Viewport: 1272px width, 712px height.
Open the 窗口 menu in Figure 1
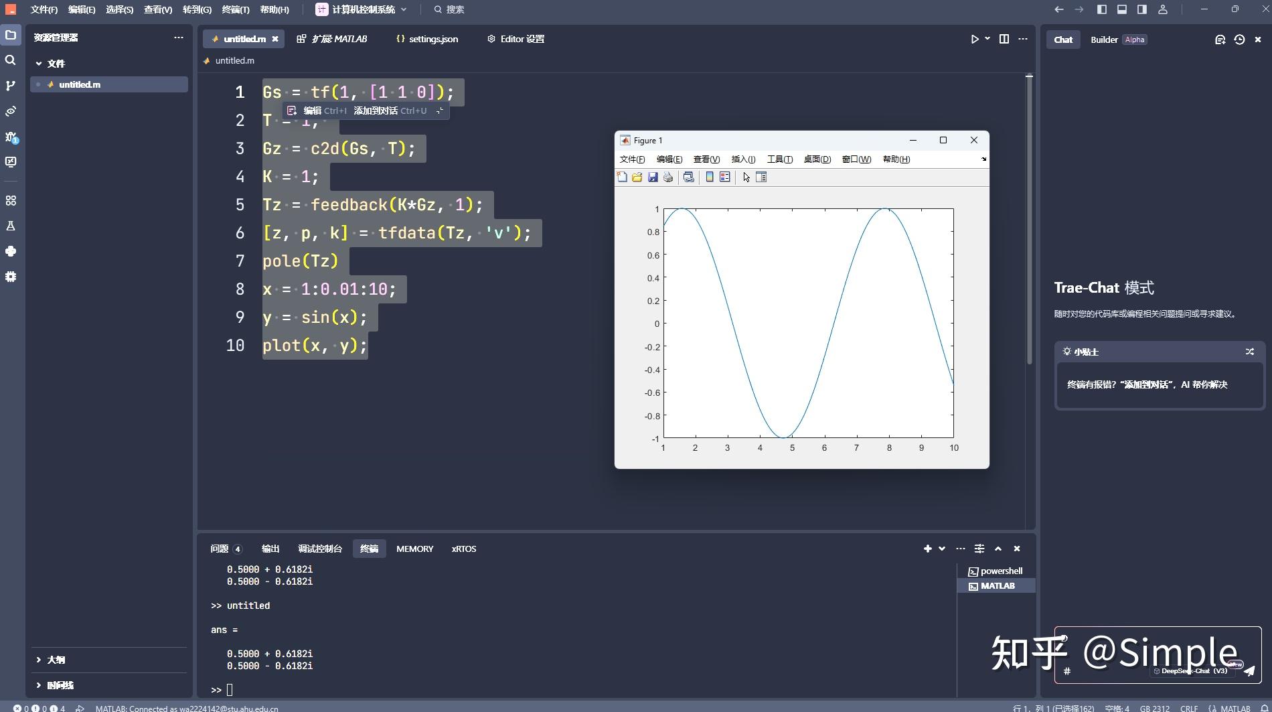click(856, 159)
